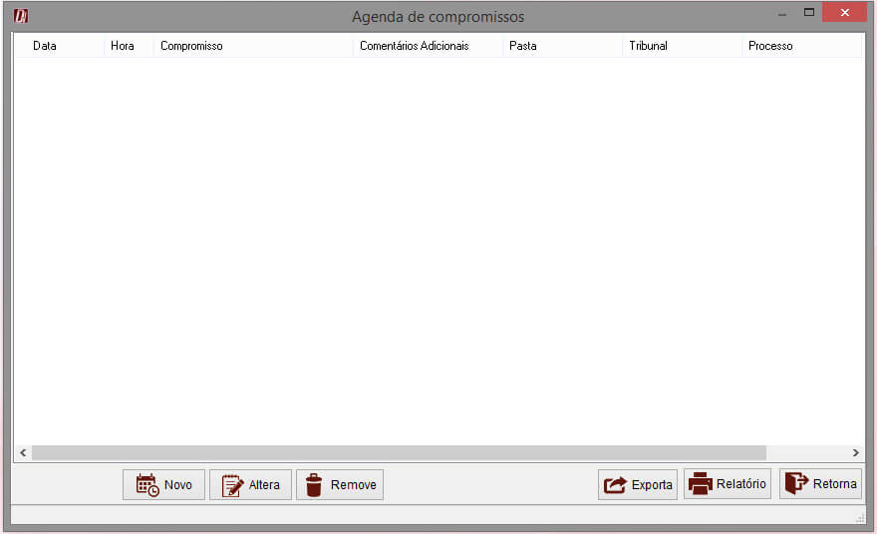Screen dimensions: 877x534
Task: Click the empty appointments list area
Action: coord(438,249)
